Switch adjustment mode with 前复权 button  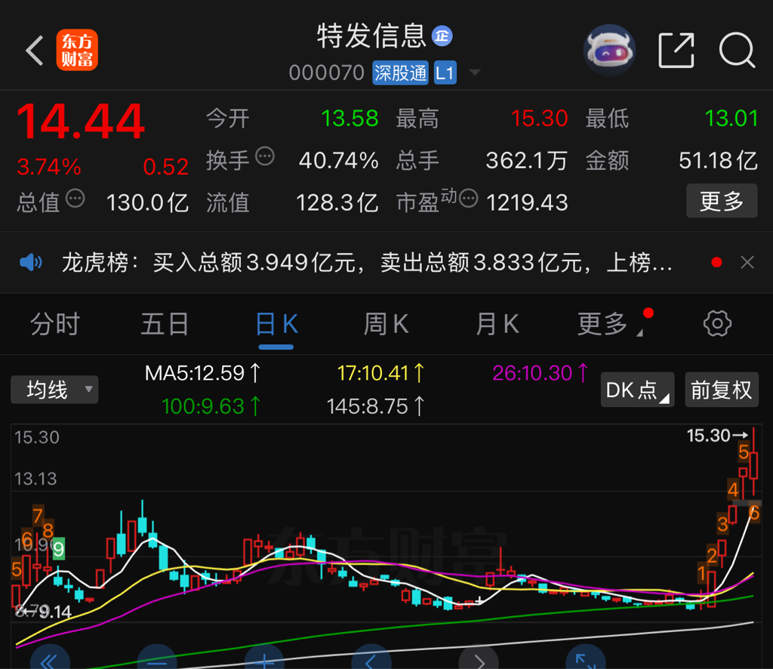(721, 390)
